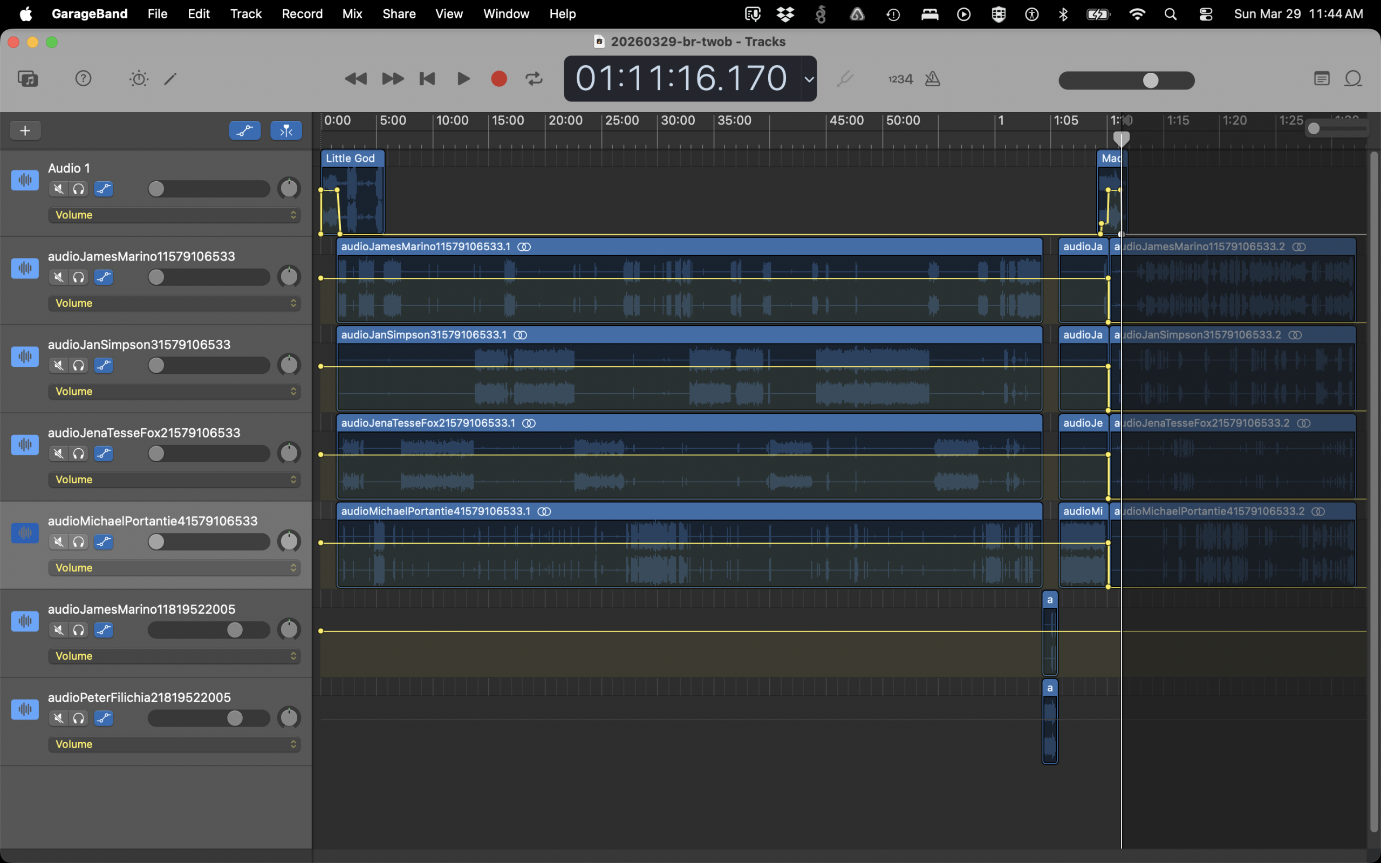Solo the audioJanSimpson31579106533 track with headphones

tap(79, 365)
